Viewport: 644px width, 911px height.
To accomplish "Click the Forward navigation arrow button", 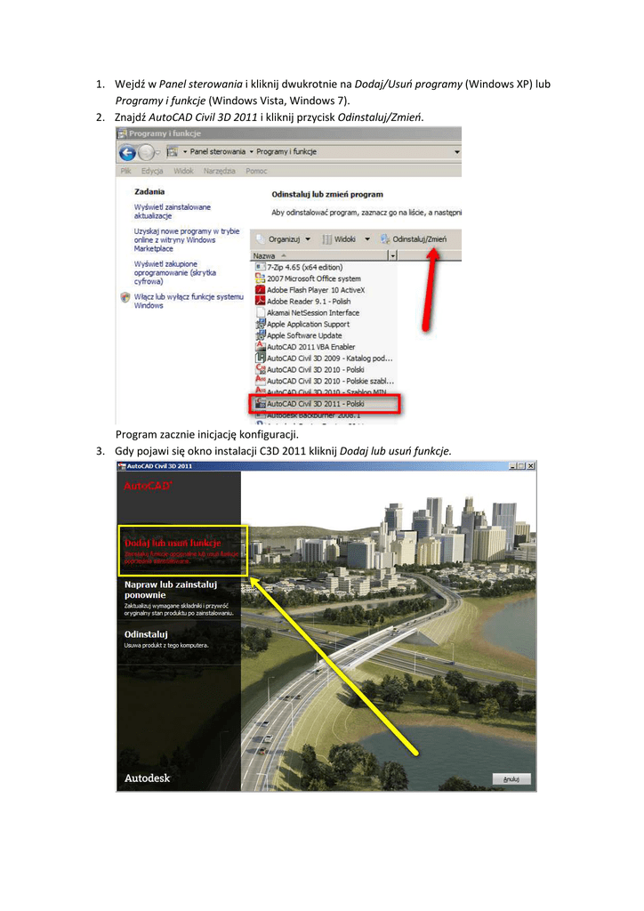I will point(146,152).
